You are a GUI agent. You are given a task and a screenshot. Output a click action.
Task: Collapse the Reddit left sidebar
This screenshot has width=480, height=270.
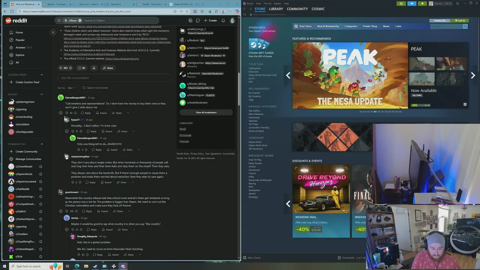53,33
